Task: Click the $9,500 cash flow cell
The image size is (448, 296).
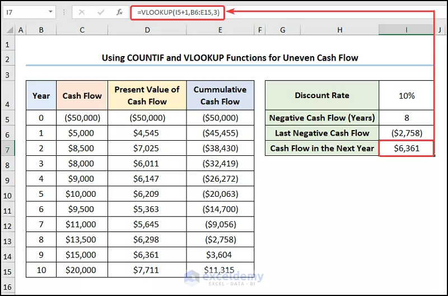Action: 82,209
